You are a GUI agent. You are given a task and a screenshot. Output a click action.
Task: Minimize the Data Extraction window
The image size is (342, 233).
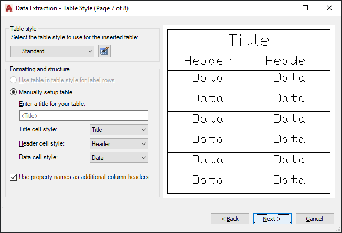click(283, 8)
